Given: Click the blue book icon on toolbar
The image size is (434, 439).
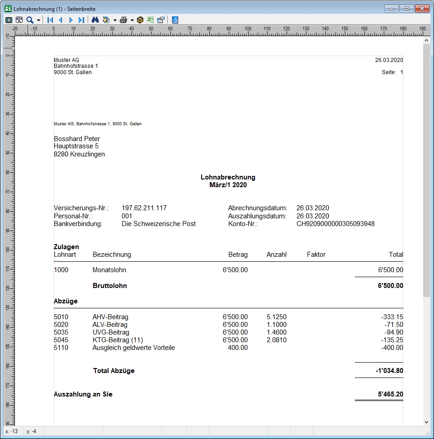Looking at the screenshot, I should (175, 19).
